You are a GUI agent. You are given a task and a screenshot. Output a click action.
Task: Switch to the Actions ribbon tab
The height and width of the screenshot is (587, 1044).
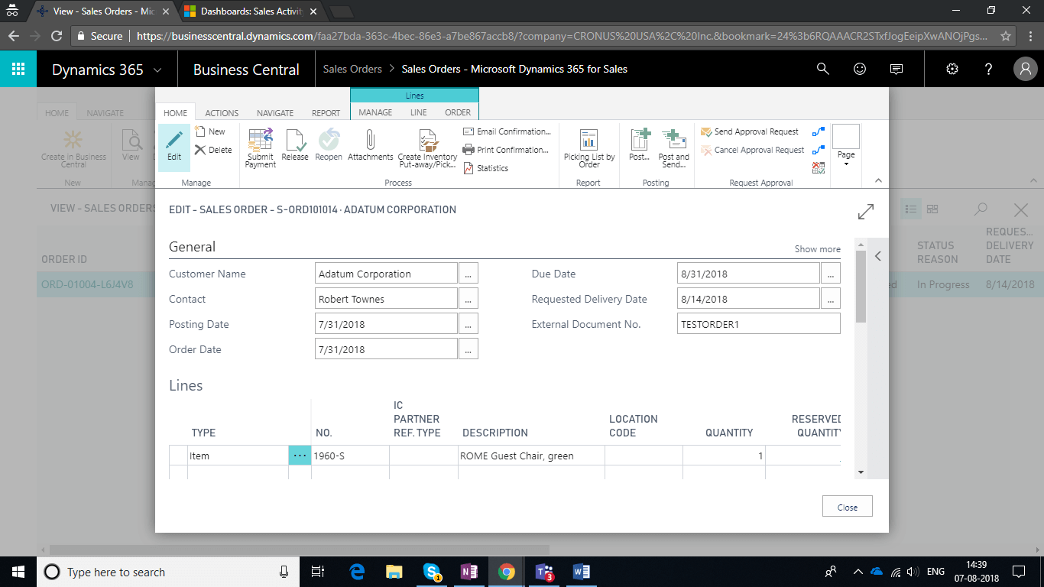tap(222, 112)
